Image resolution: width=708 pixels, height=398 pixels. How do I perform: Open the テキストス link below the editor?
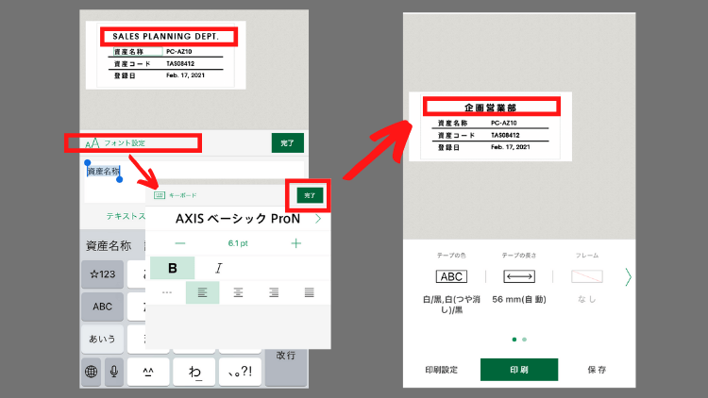coord(126,217)
